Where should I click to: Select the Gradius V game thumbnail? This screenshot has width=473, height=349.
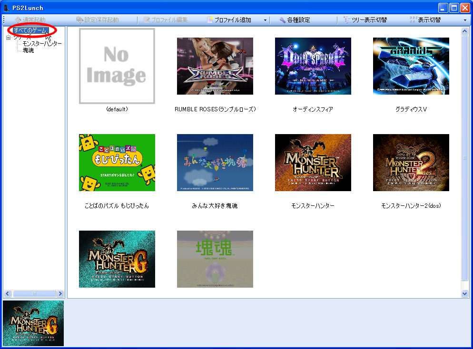click(x=411, y=66)
